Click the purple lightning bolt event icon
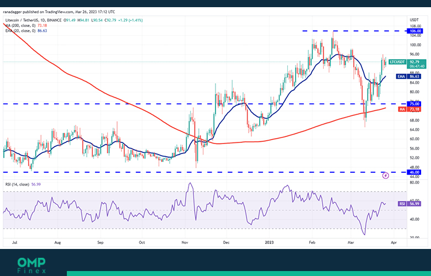This screenshot has height=276, width=431. point(386,176)
